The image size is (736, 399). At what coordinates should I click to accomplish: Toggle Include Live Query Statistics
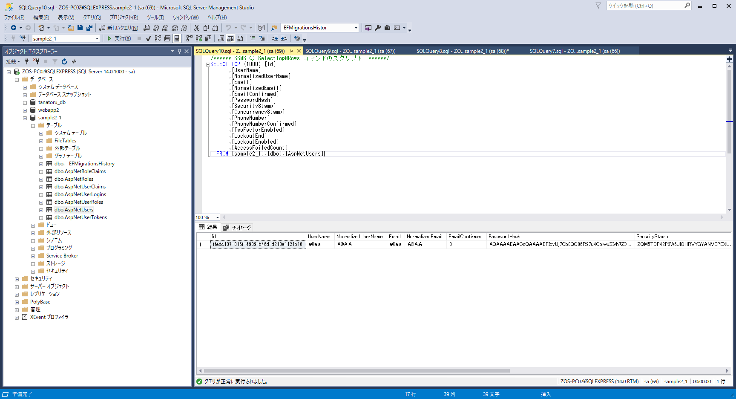pos(199,38)
